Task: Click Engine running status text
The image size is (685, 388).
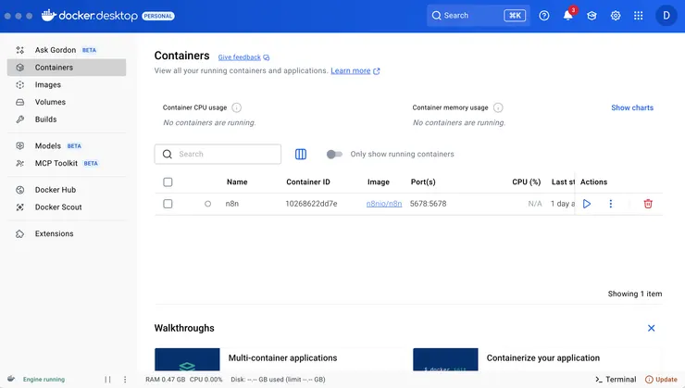Action: 44,380
